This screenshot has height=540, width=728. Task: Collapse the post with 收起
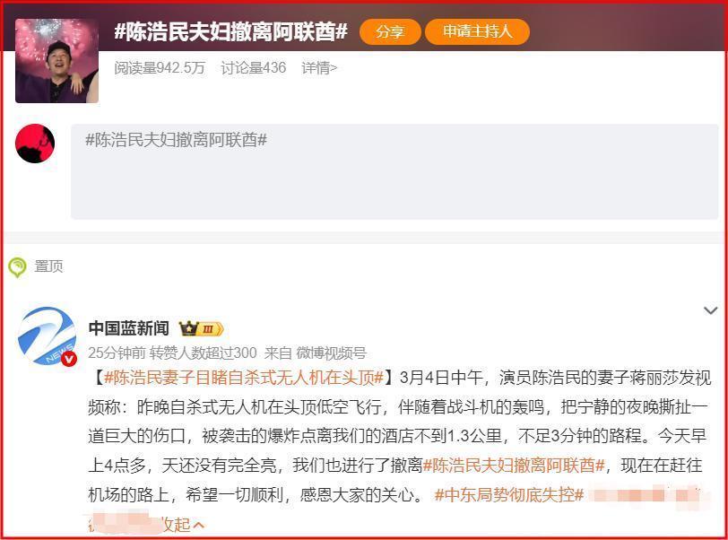click(181, 525)
